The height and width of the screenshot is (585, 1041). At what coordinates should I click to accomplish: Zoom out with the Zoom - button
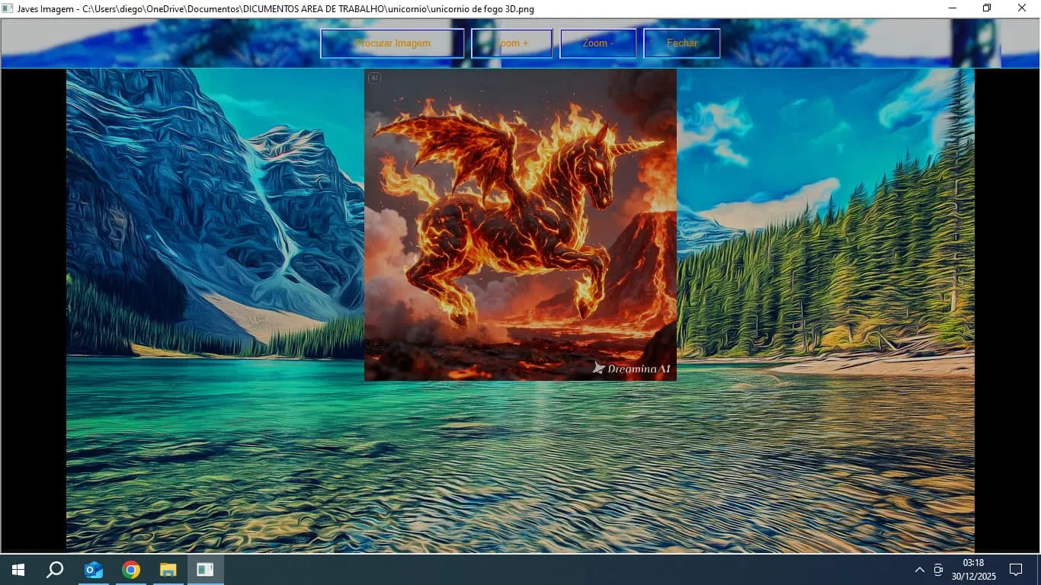click(597, 43)
